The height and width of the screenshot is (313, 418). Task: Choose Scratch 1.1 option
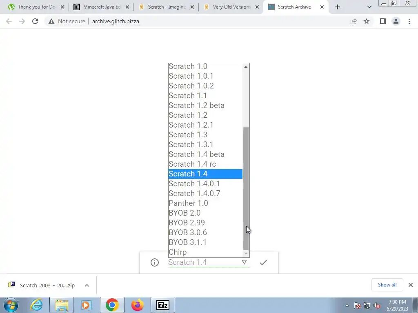coord(206,95)
